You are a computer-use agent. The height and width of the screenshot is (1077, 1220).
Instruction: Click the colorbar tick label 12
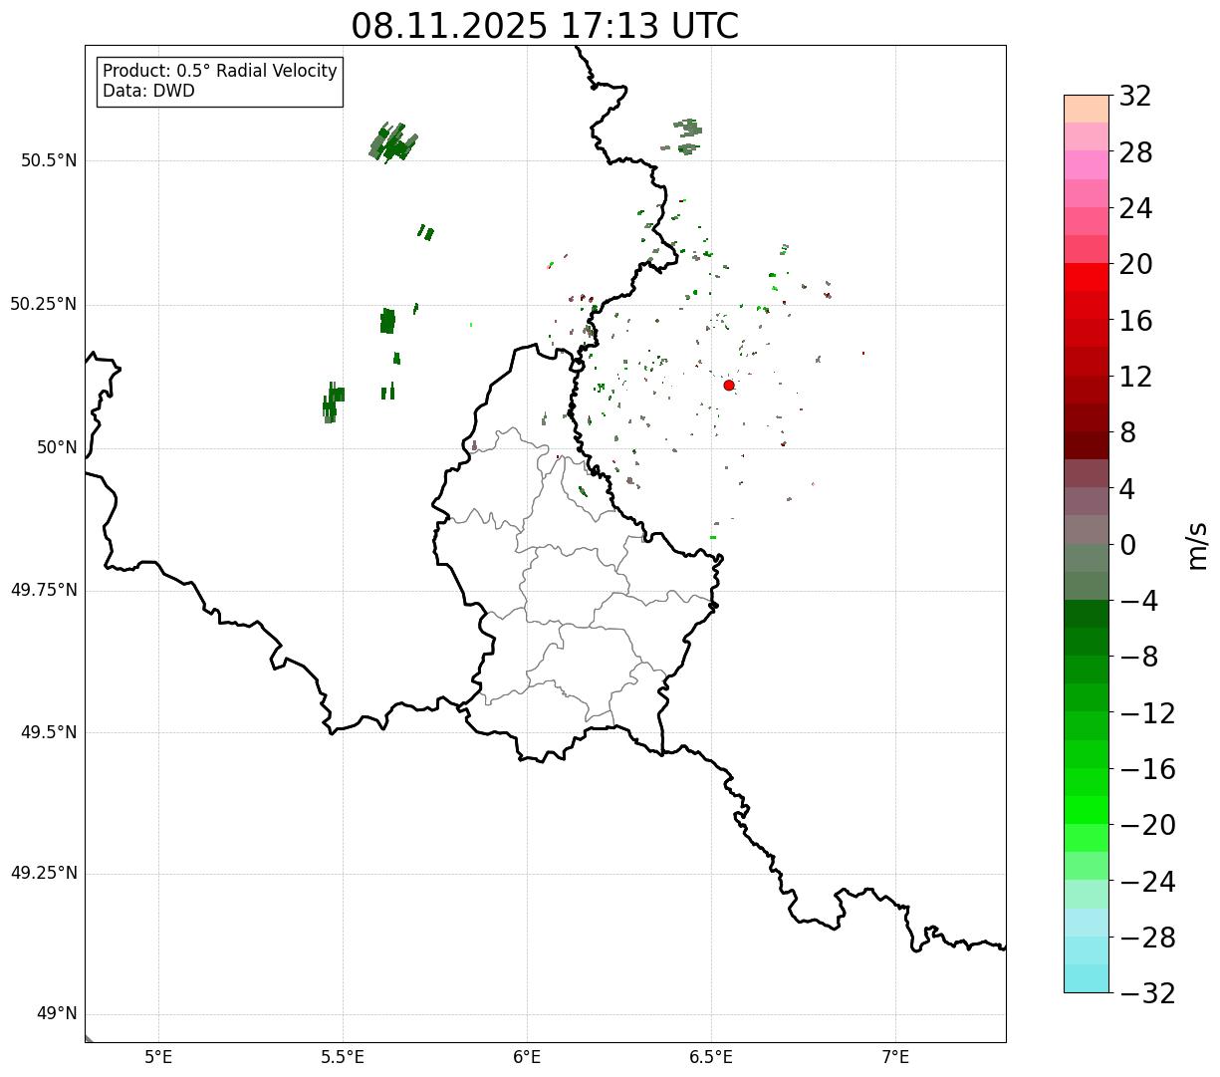coord(1135,377)
